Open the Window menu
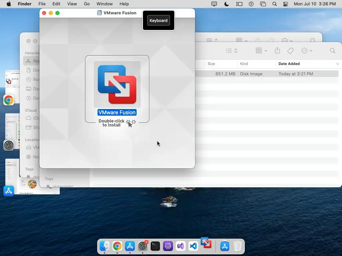Image resolution: width=342 pixels, height=256 pixels. click(105, 4)
